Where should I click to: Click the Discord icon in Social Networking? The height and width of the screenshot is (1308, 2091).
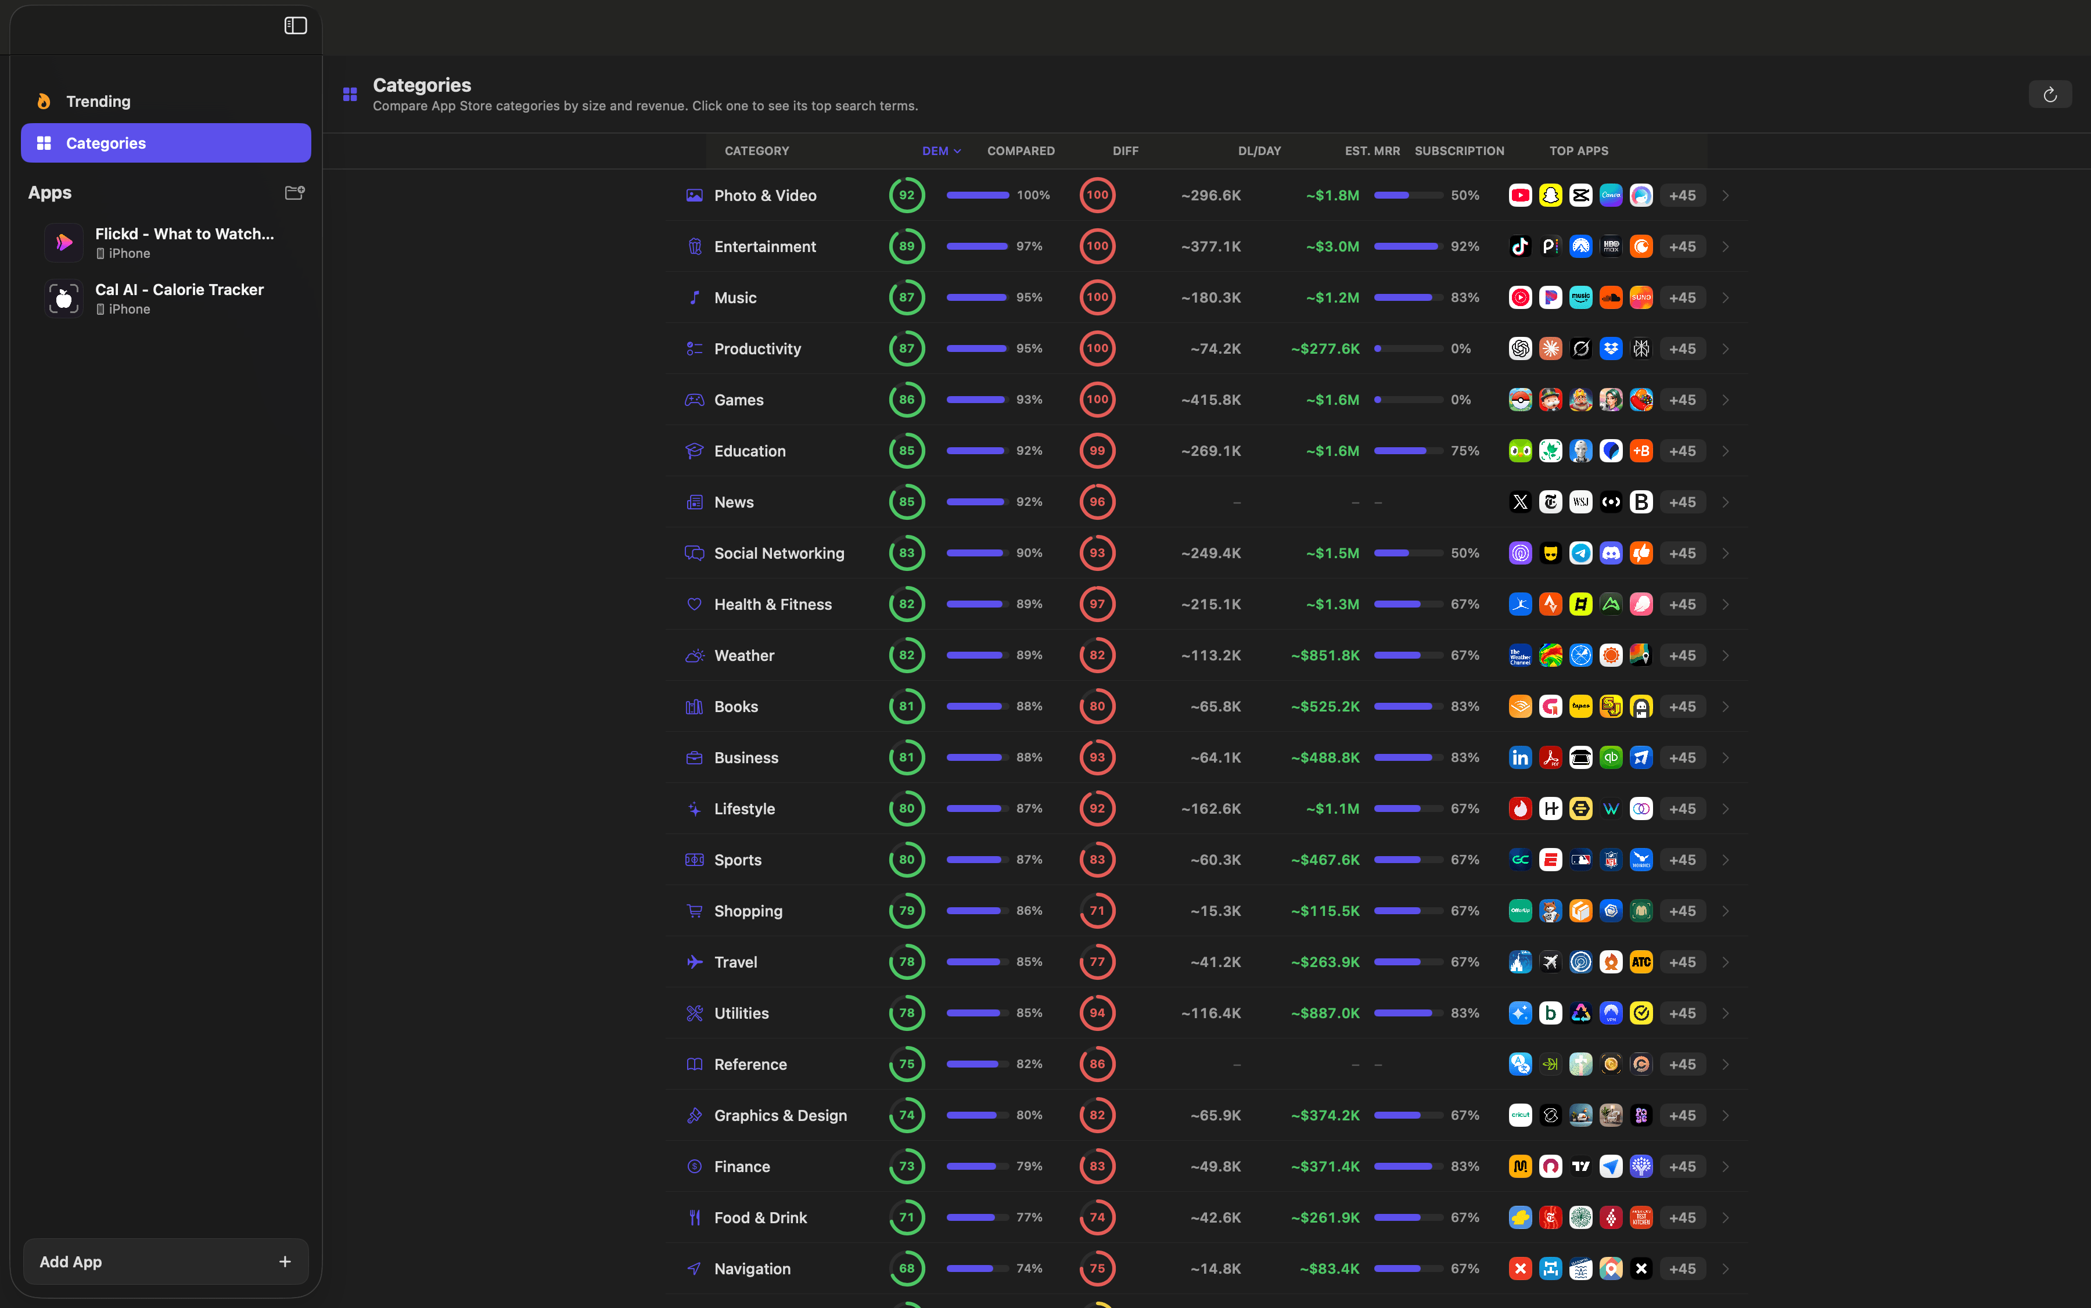1611,553
